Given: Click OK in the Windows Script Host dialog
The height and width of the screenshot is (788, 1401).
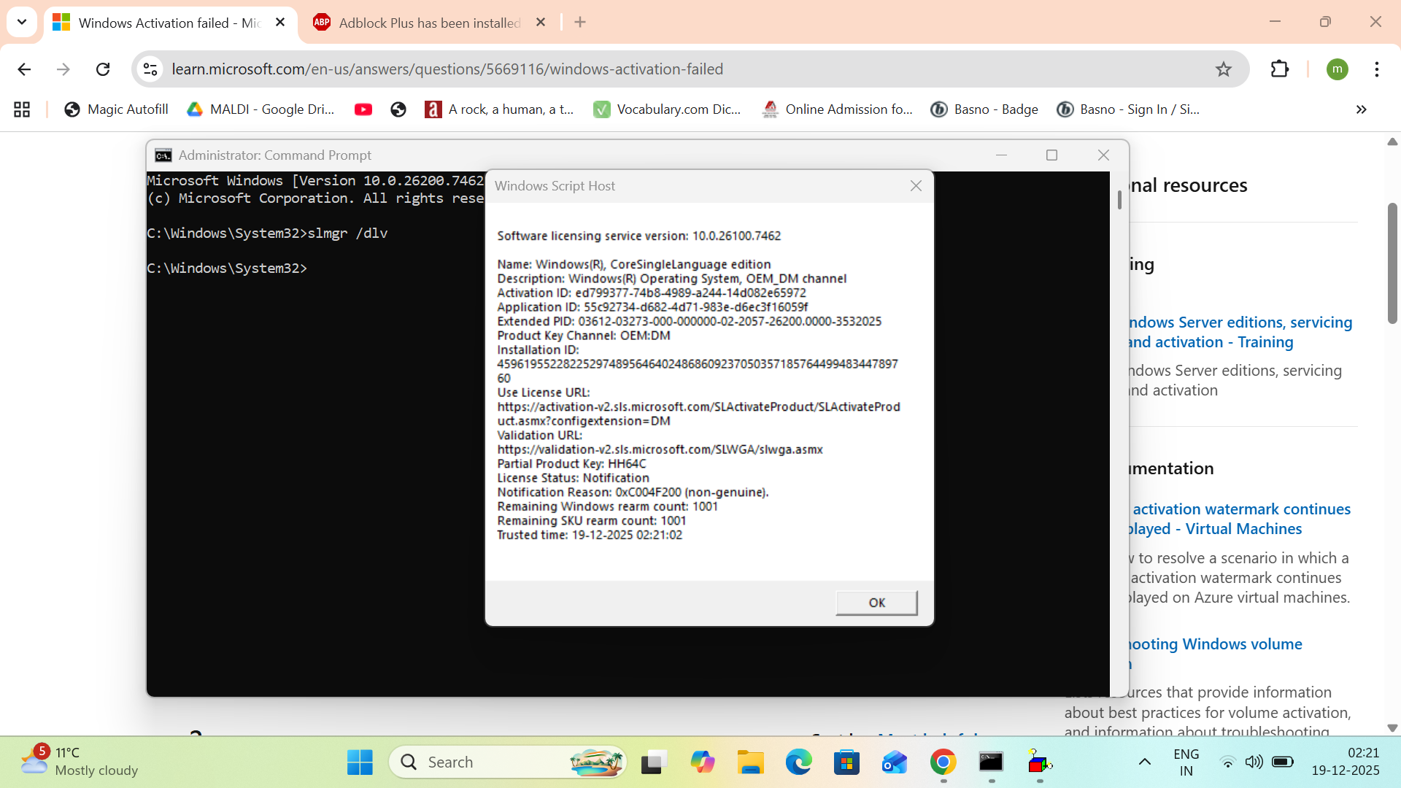Looking at the screenshot, I should click(876, 603).
